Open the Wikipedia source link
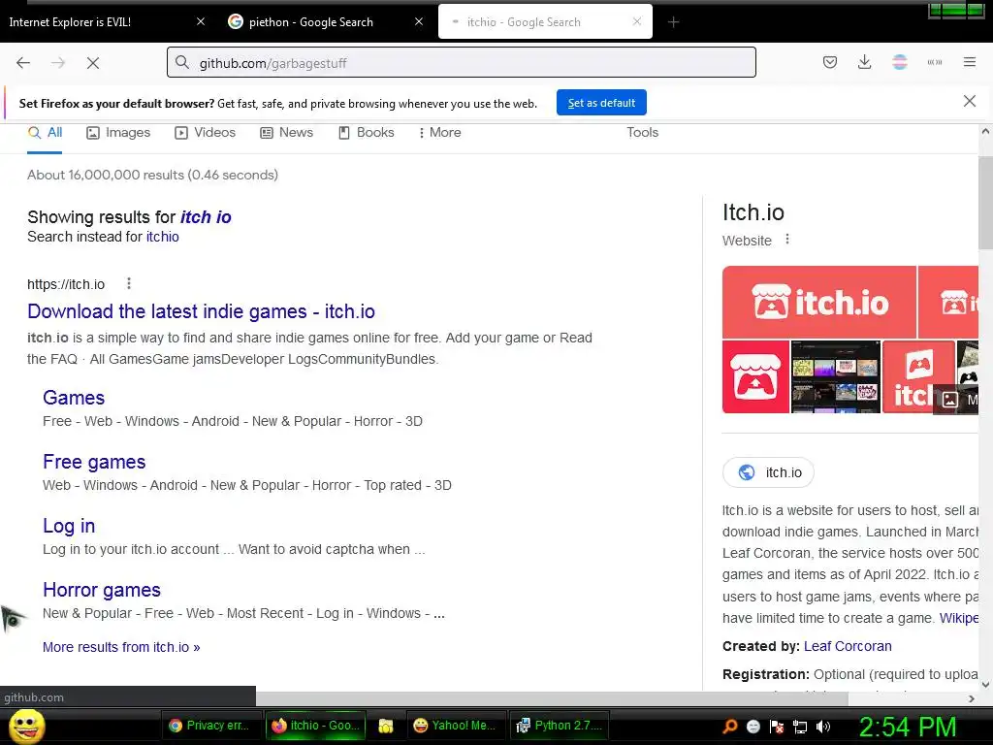This screenshot has width=993, height=745. click(959, 618)
